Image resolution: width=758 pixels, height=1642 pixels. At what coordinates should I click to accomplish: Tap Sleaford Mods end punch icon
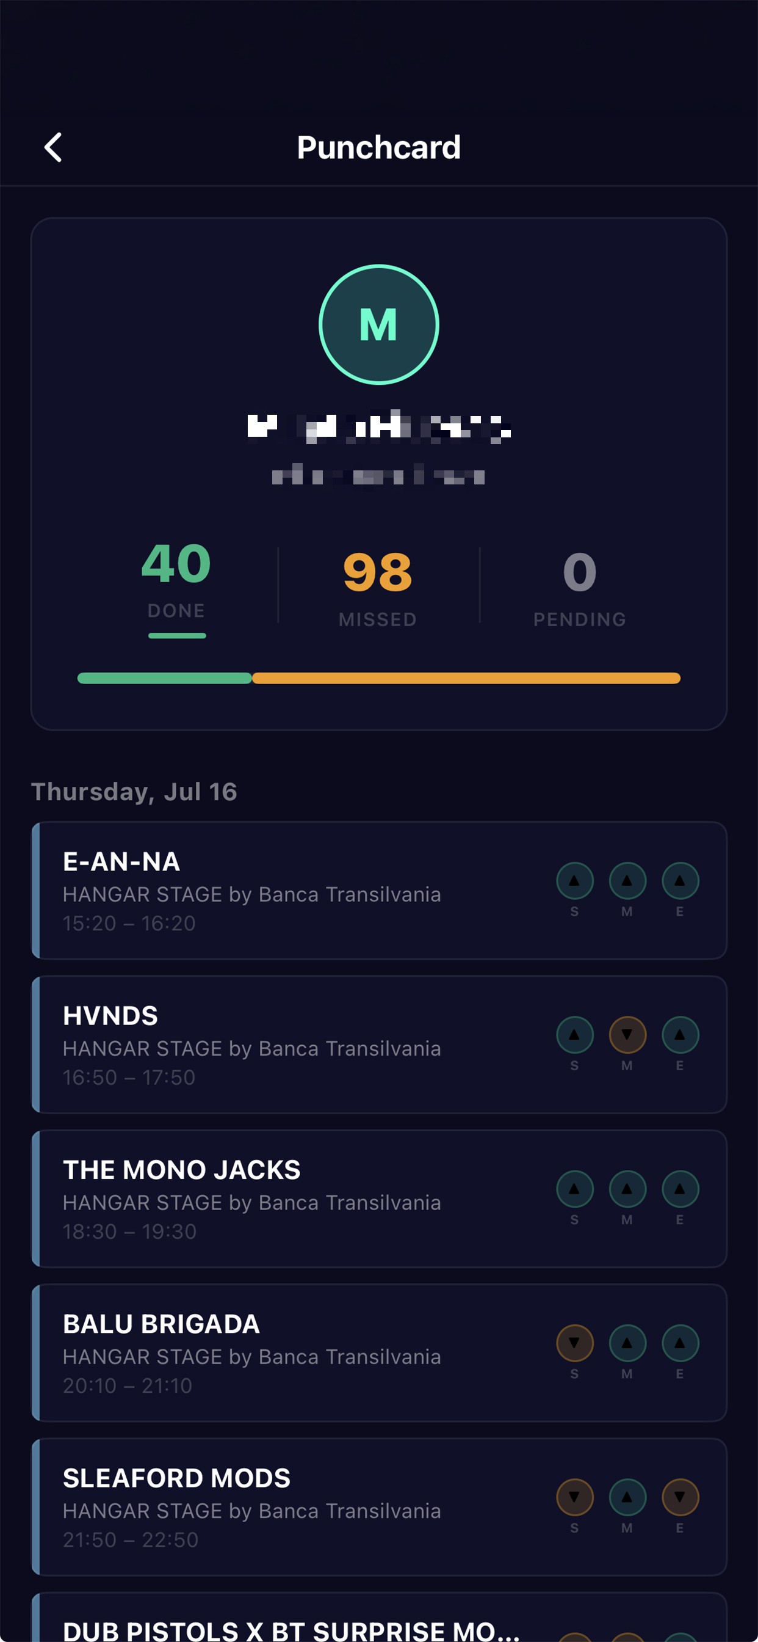point(680,1497)
